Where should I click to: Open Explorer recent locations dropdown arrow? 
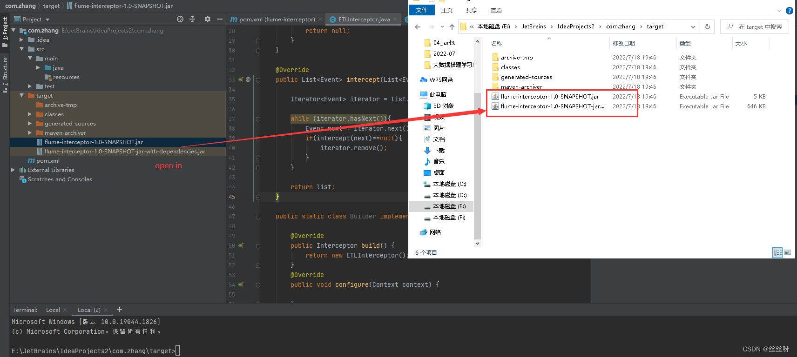pyautogui.click(x=442, y=27)
